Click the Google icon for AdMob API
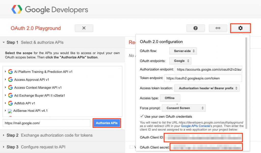Screen dimensions: 261x153 pos(10,103)
